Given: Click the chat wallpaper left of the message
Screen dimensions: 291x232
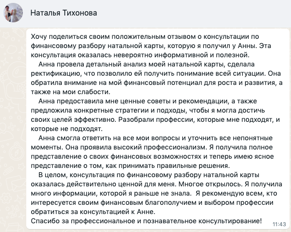Looking at the screenshot, I should click(x=13, y=130).
